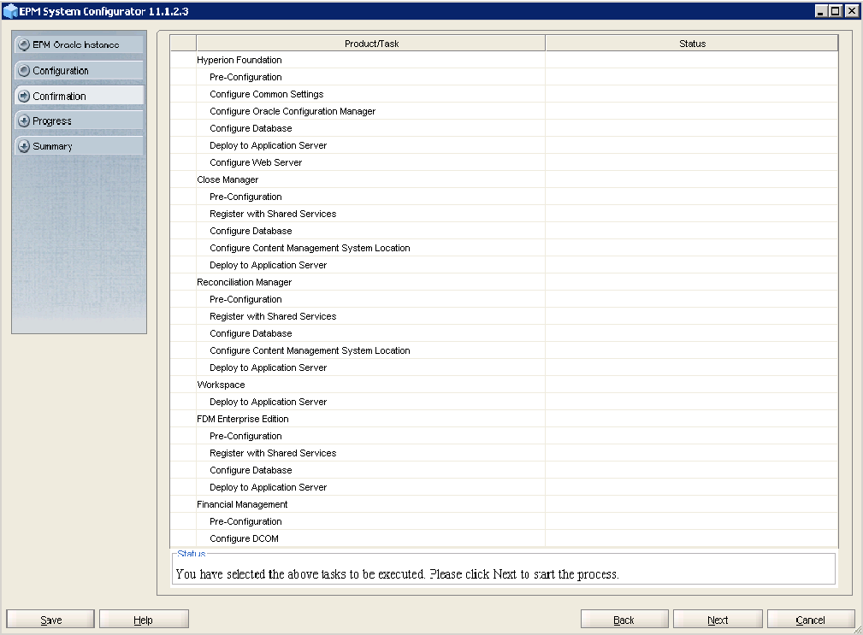863x635 pixels.
Task: Select the Financial Management row
Action: [504, 504]
